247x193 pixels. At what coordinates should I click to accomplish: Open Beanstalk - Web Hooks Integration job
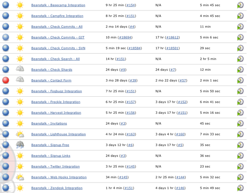[x=59, y=177]
